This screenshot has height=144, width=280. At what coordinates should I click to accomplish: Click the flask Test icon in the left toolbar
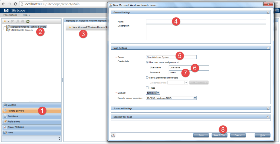click(18, 21)
